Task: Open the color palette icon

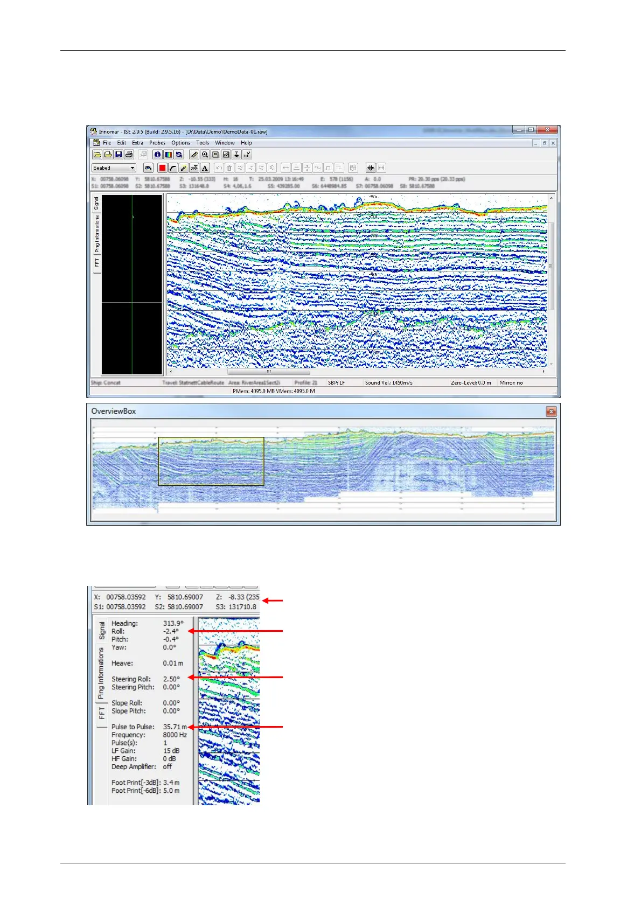Action: click(x=168, y=155)
